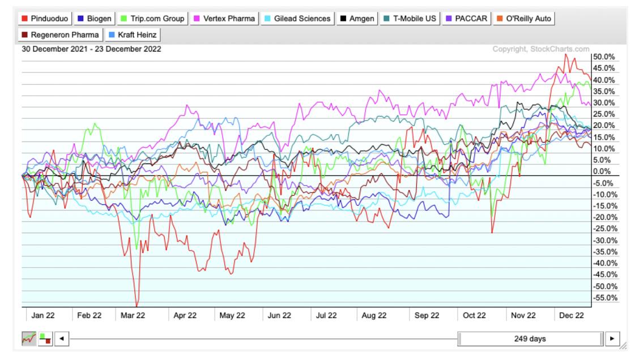Click the -55.0% y-axis label
The width and height of the screenshot is (635, 352).
pyautogui.click(x=605, y=298)
